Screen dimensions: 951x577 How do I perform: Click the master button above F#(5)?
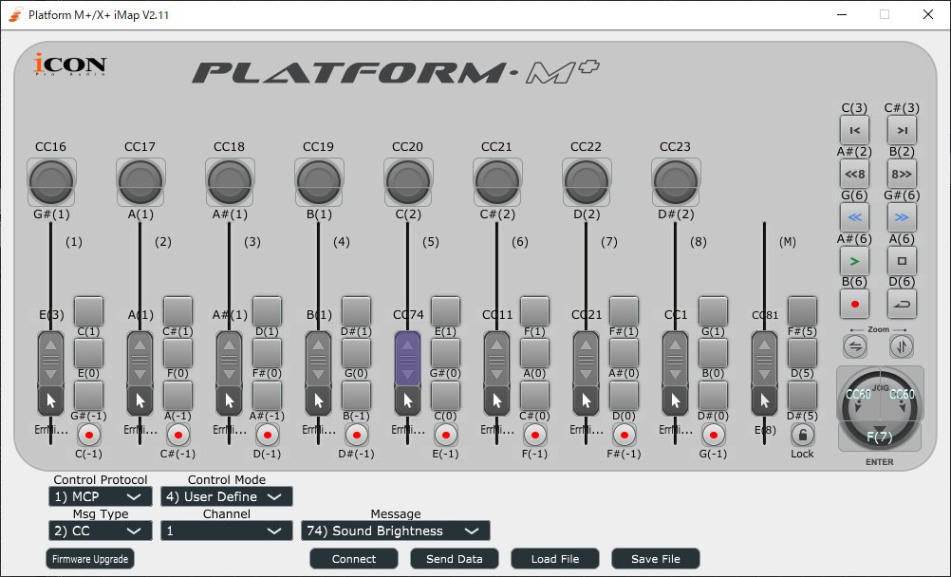[802, 311]
